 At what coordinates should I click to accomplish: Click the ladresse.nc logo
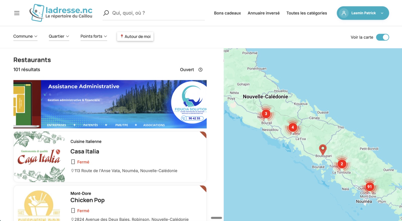[x=61, y=13]
